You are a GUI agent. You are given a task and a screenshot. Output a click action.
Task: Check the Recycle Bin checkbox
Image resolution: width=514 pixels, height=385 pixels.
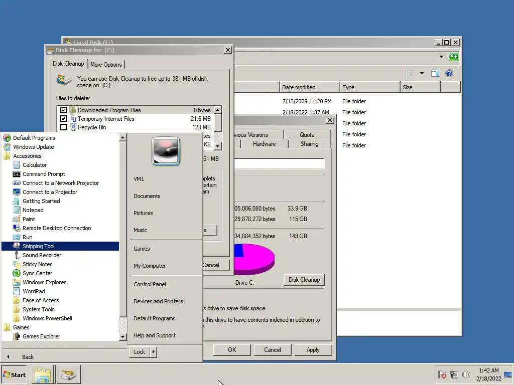pyautogui.click(x=64, y=127)
